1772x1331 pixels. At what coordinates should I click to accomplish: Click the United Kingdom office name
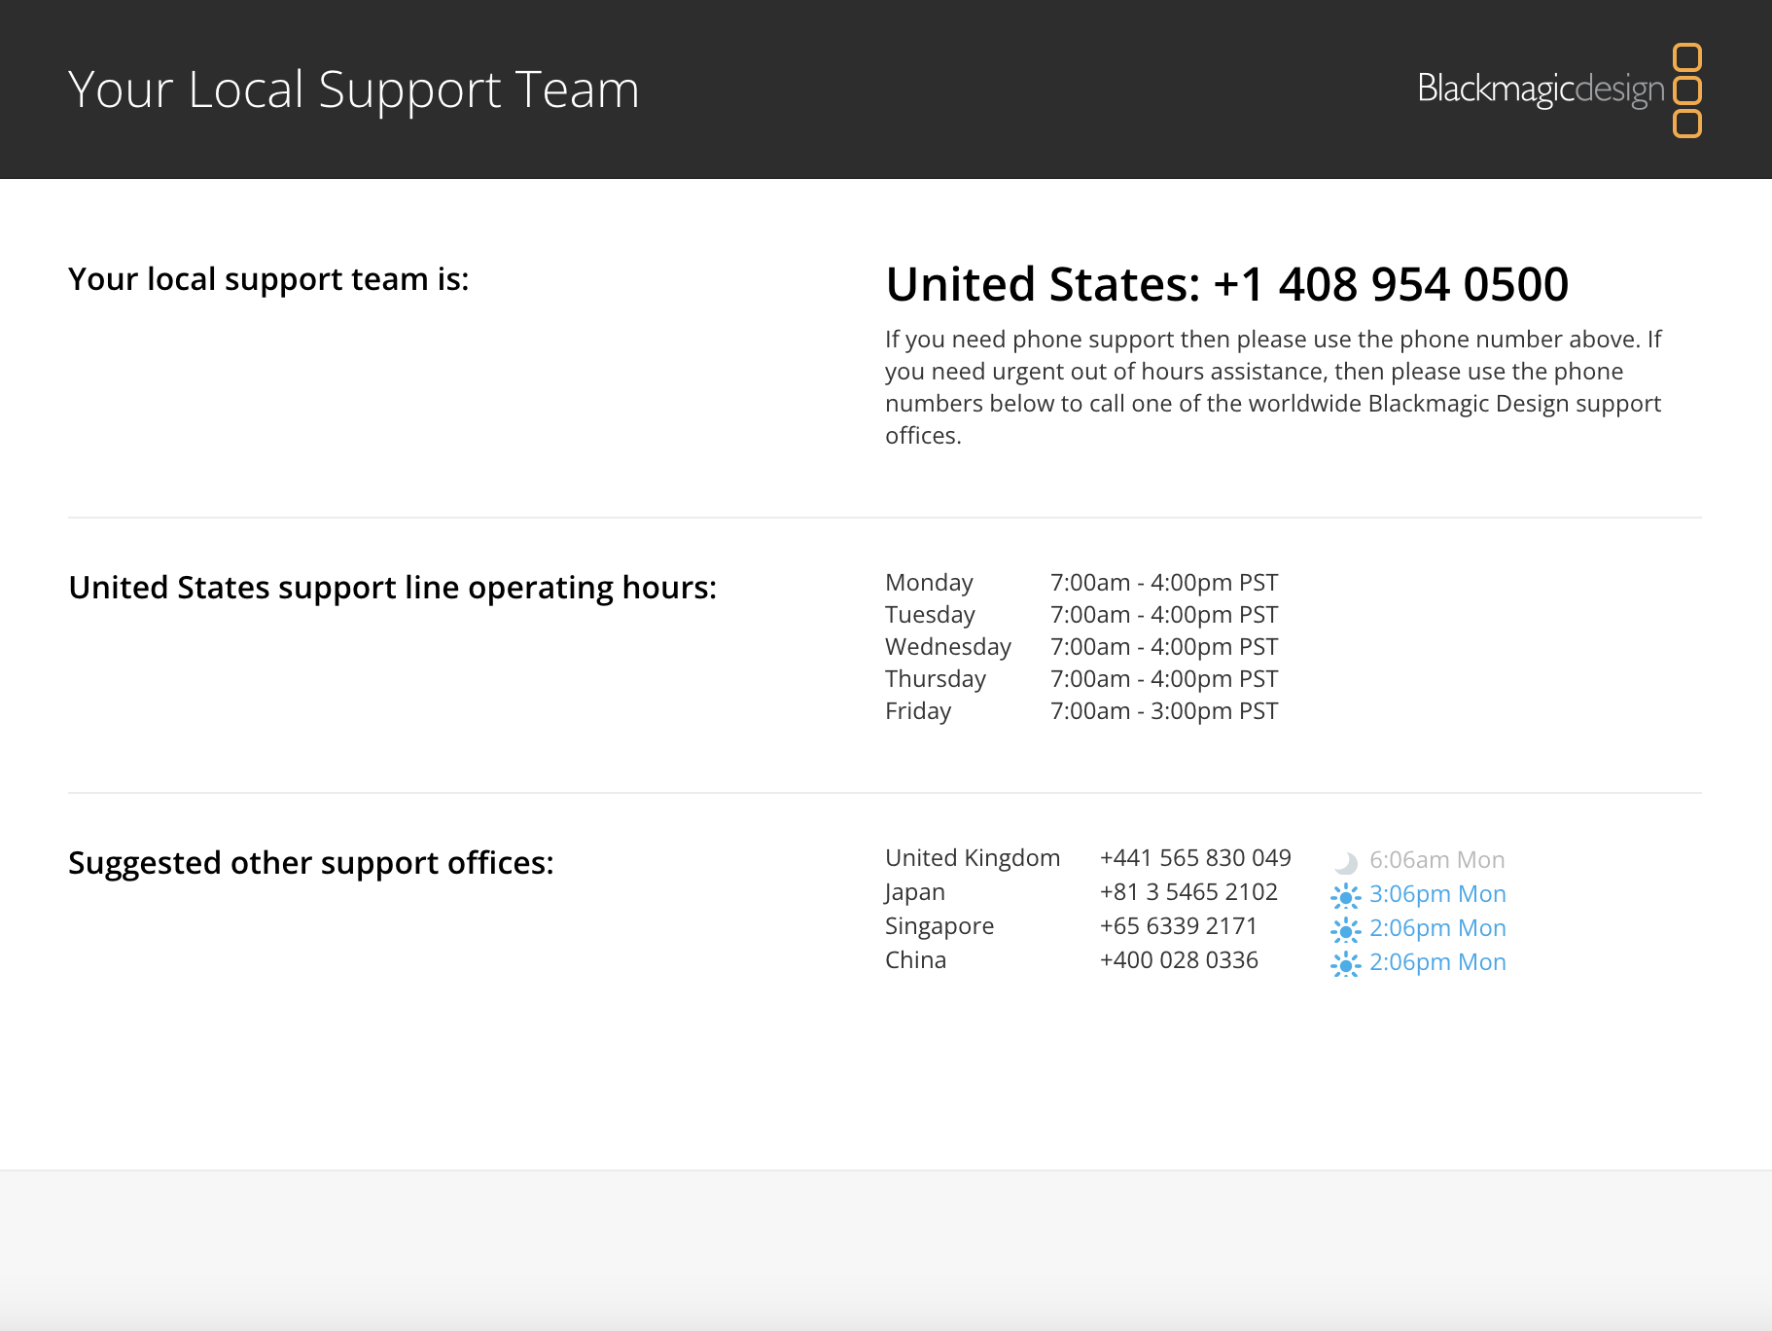click(x=973, y=858)
